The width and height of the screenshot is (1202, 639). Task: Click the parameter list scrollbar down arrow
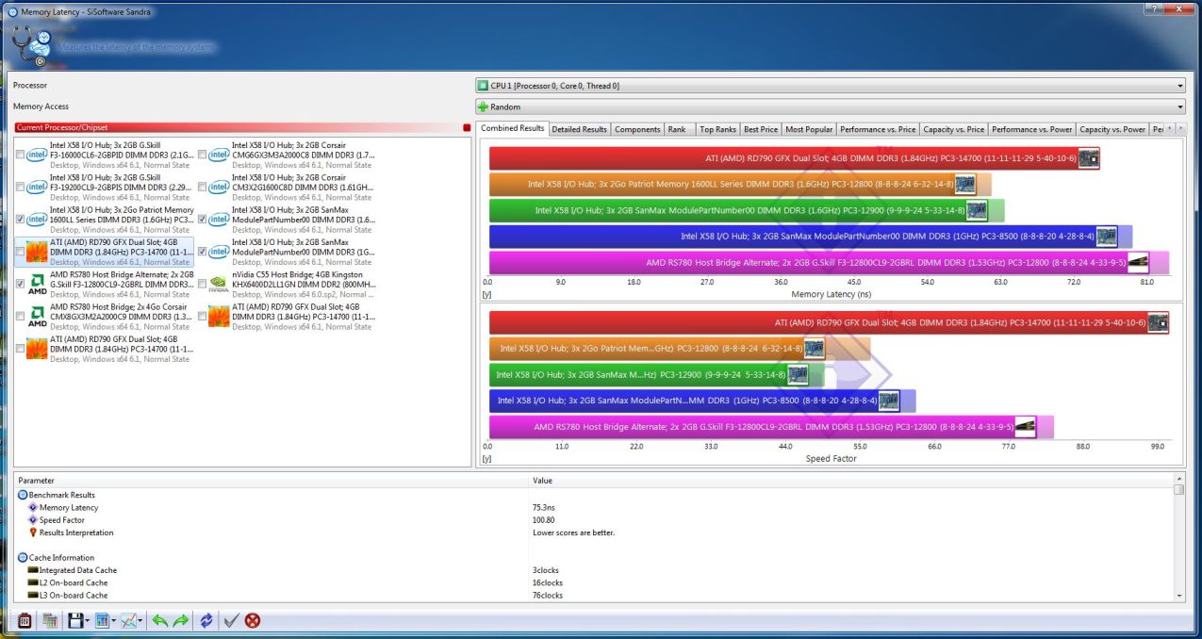click(1178, 596)
